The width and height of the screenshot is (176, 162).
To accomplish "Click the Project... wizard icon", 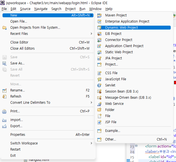I will coord(99,64).
